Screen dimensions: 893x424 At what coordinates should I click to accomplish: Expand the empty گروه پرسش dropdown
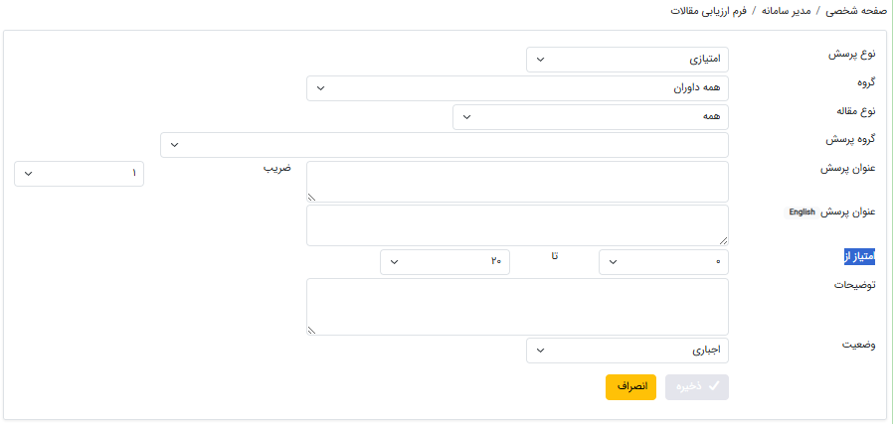coord(444,145)
